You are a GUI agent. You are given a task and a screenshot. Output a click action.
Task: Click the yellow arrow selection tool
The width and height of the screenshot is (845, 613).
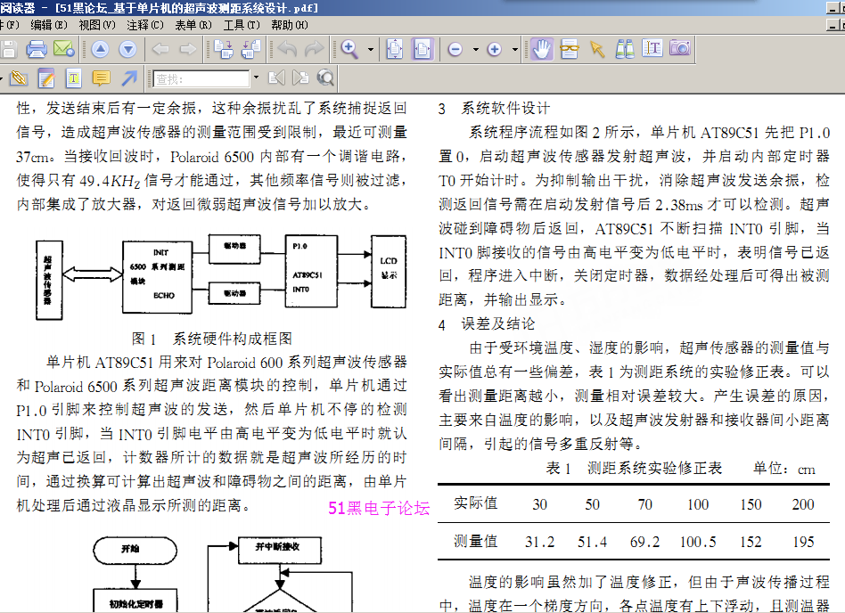point(596,49)
